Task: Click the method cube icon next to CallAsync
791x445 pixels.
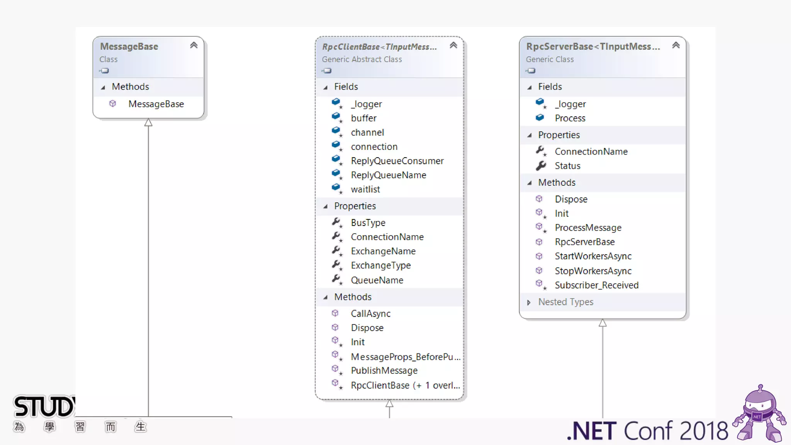Action: (x=335, y=313)
